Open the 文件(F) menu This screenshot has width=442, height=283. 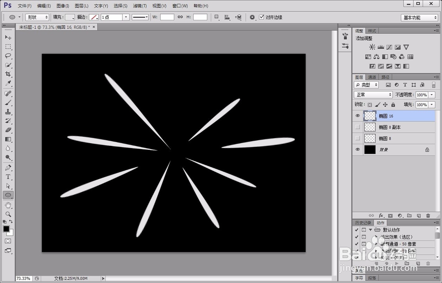(24, 6)
